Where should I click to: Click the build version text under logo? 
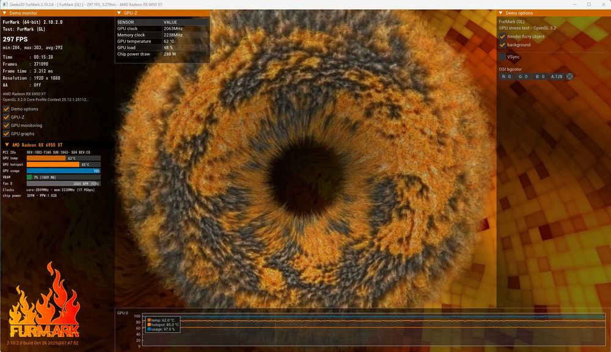tap(43, 343)
